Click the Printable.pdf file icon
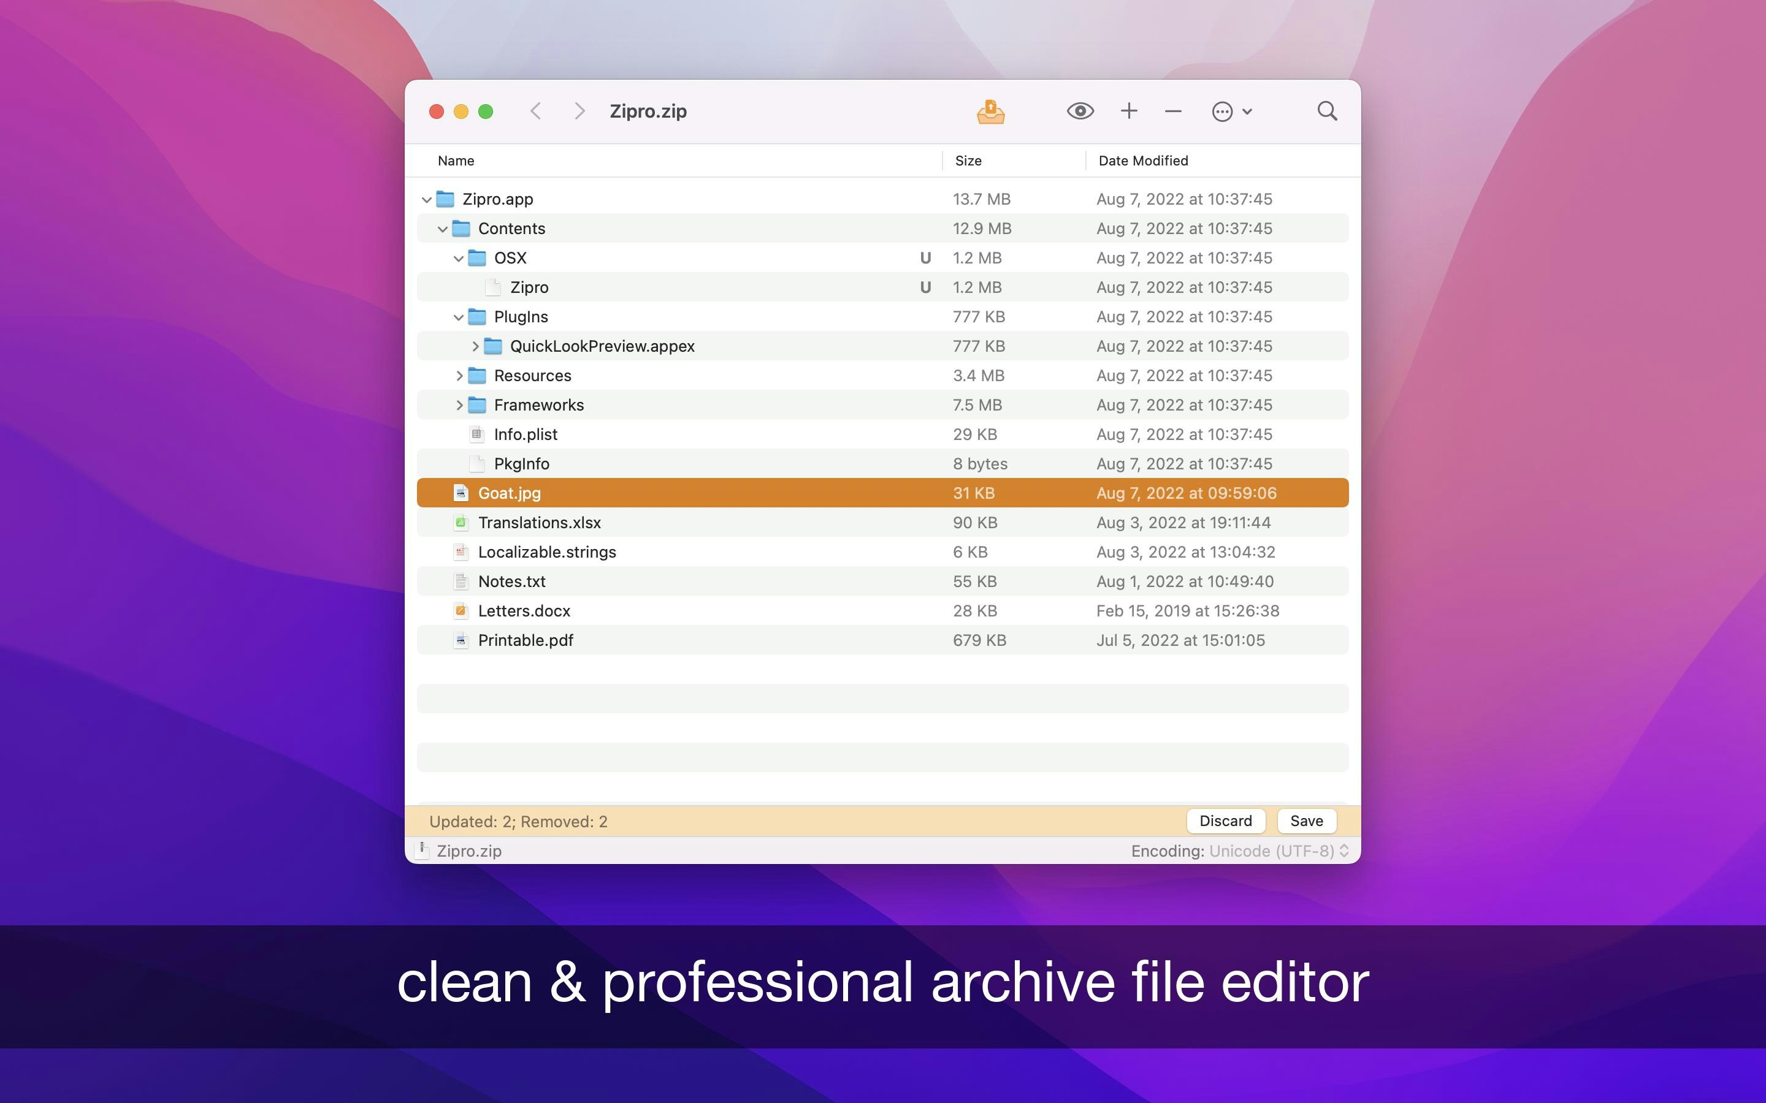 461,640
